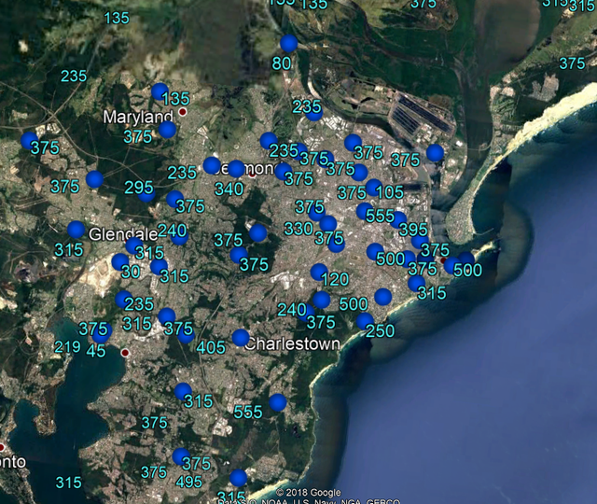This screenshot has width=597, height=504.
Task: Select the blue placemark next to 250 label
Action: (365, 321)
